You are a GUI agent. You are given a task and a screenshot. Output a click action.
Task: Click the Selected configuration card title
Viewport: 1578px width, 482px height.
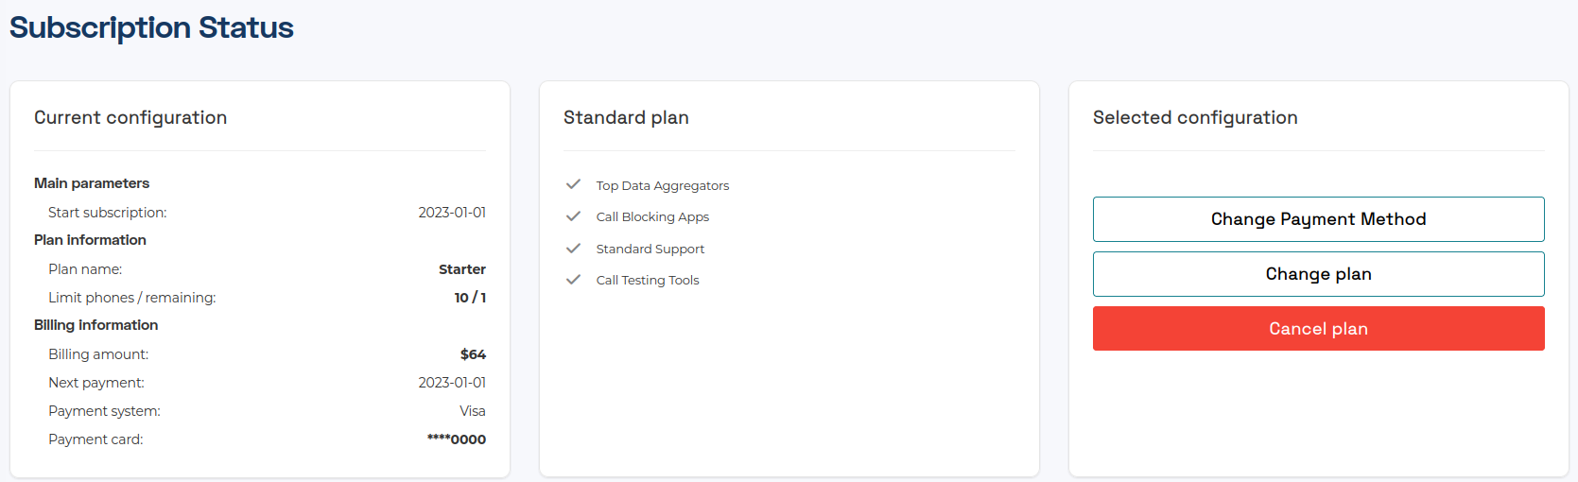click(1195, 117)
